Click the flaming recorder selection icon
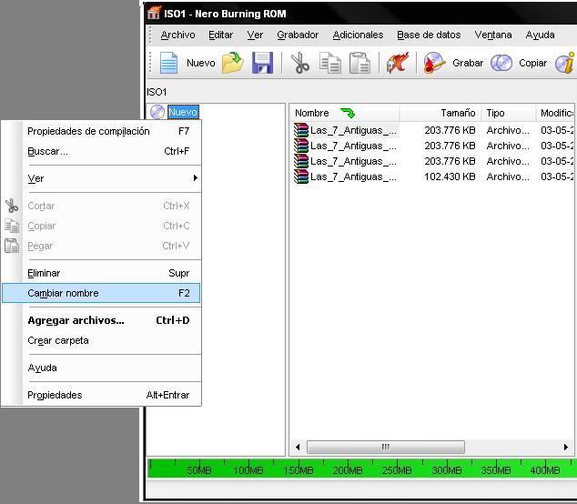Image resolution: width=577 pixels, height=504 pixels. click(x=398, y=63)
